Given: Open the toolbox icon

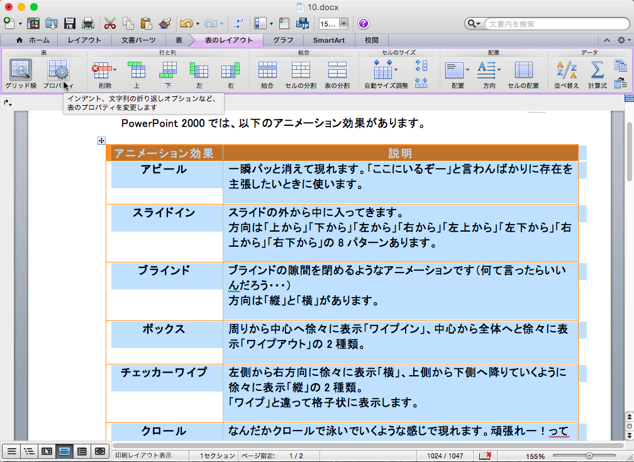Looking at the screenshot, I should (x=284, y=23).
